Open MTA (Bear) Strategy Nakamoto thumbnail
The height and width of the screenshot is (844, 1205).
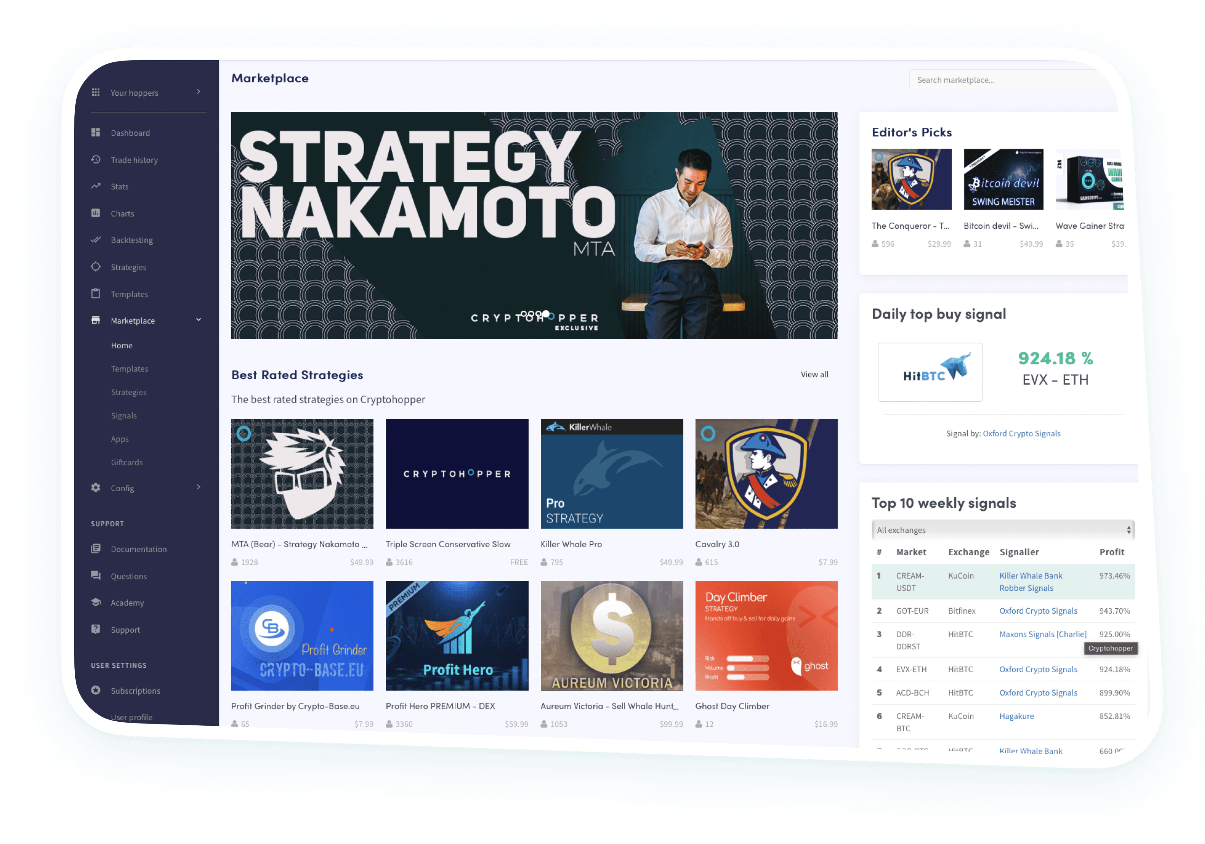click(x=302, y=473)
